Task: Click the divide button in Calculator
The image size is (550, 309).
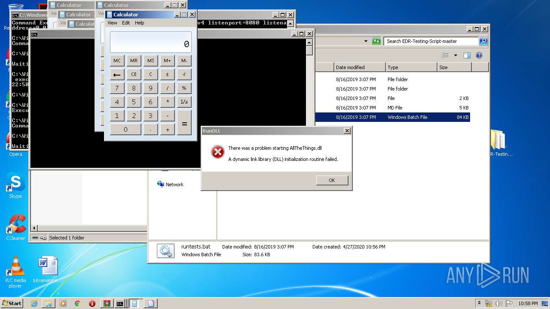Action: pos(167,88)
